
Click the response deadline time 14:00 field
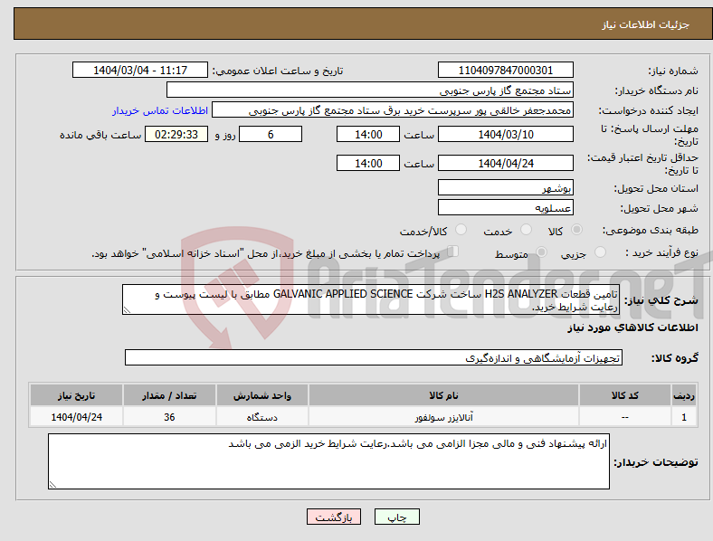[368, 134]
